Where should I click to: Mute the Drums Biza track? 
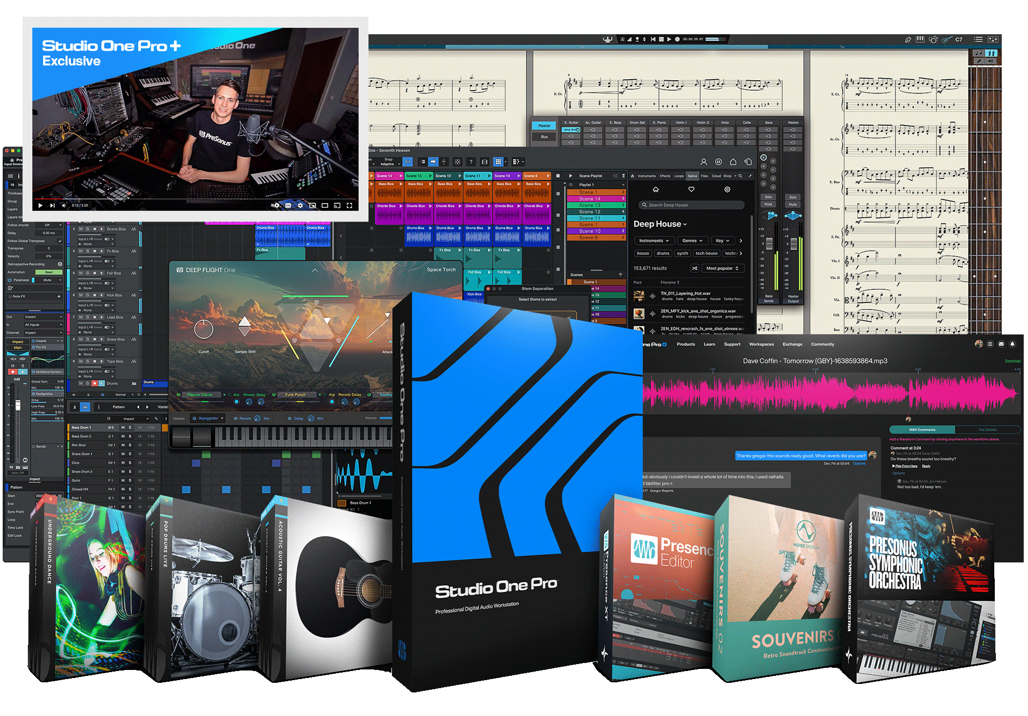point(81,229)
